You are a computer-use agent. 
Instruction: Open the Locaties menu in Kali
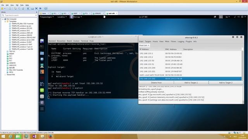coord(62,17)
